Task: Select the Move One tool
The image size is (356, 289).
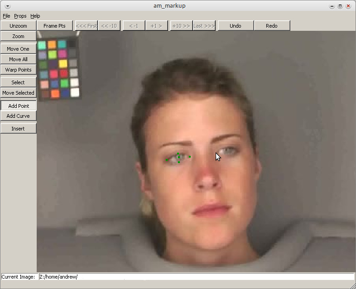Action: 18,49
